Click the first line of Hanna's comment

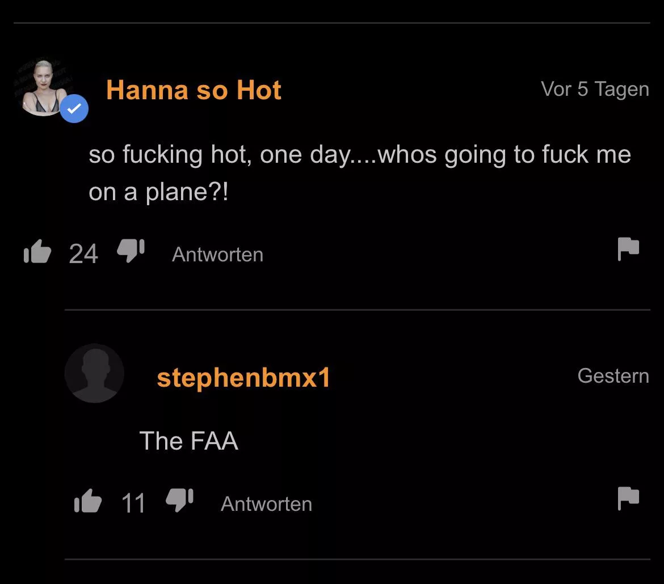(x=360, y=154)
